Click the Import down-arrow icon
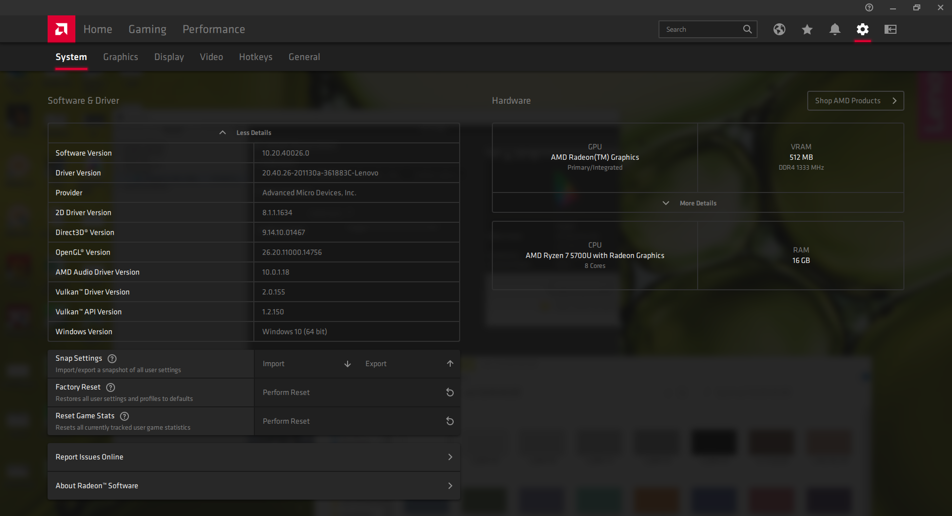The image size is (952, 516). coord(348,364)
